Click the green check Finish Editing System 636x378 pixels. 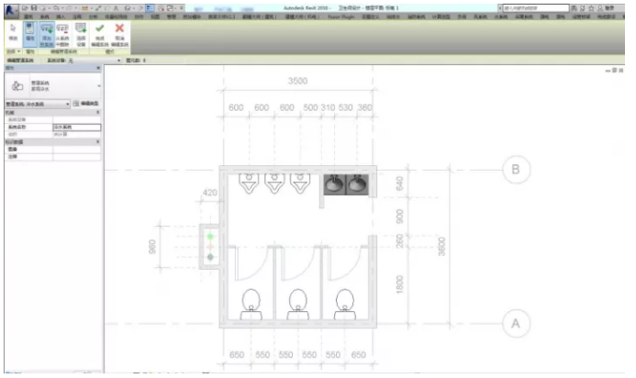tap(100, 35)
